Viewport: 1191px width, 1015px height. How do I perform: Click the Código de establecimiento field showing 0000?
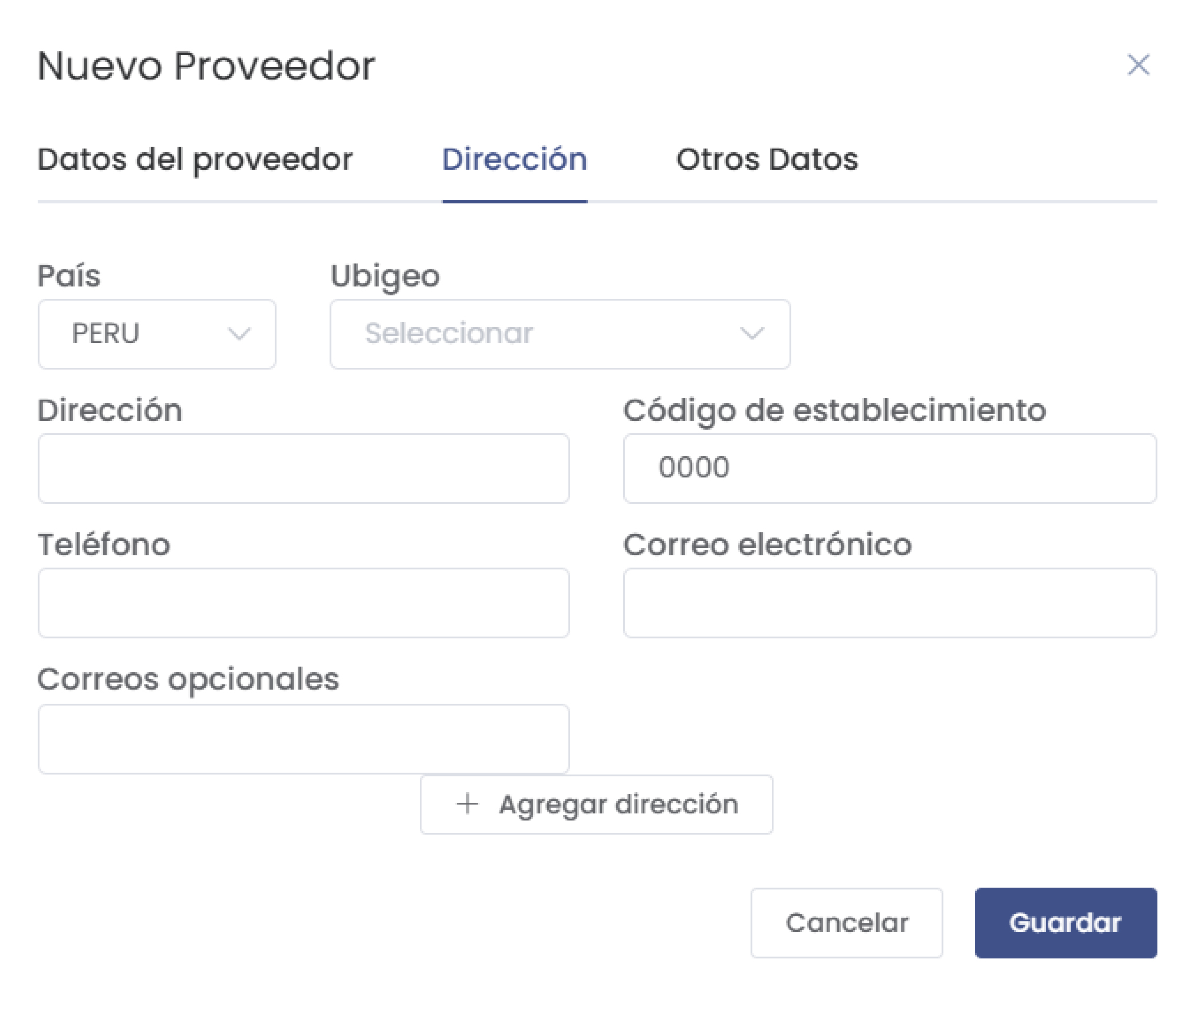click(889, 469)
